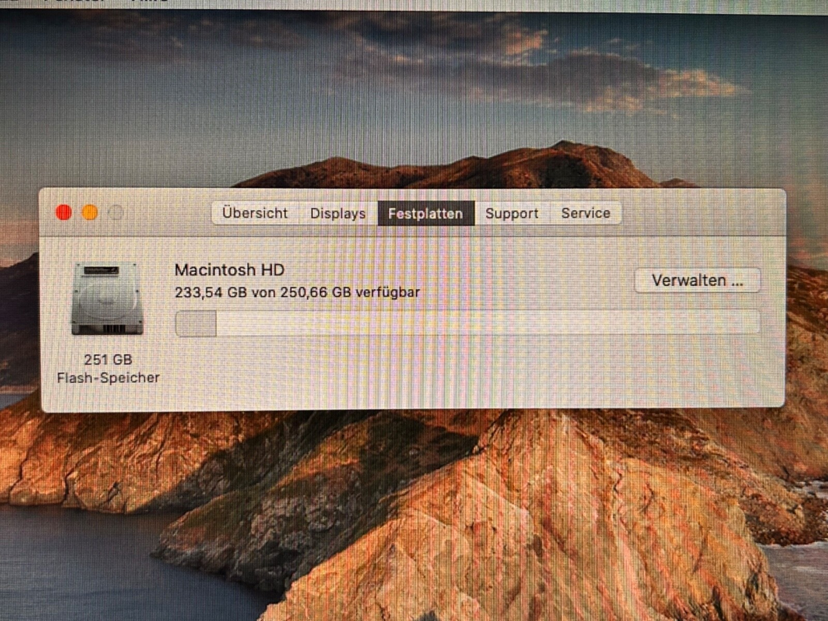Close the window with red button
The height and width of the screenshot is (621, 828).
[64, 212]
